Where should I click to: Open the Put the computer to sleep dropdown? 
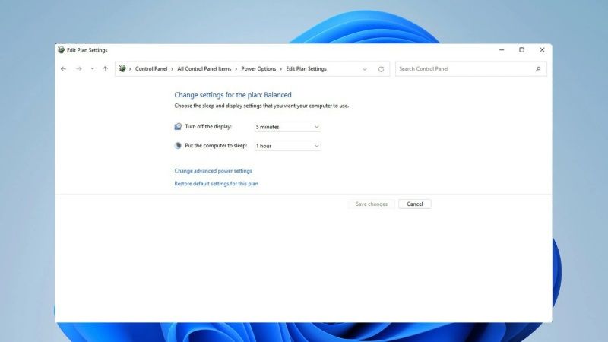[287, 146]
